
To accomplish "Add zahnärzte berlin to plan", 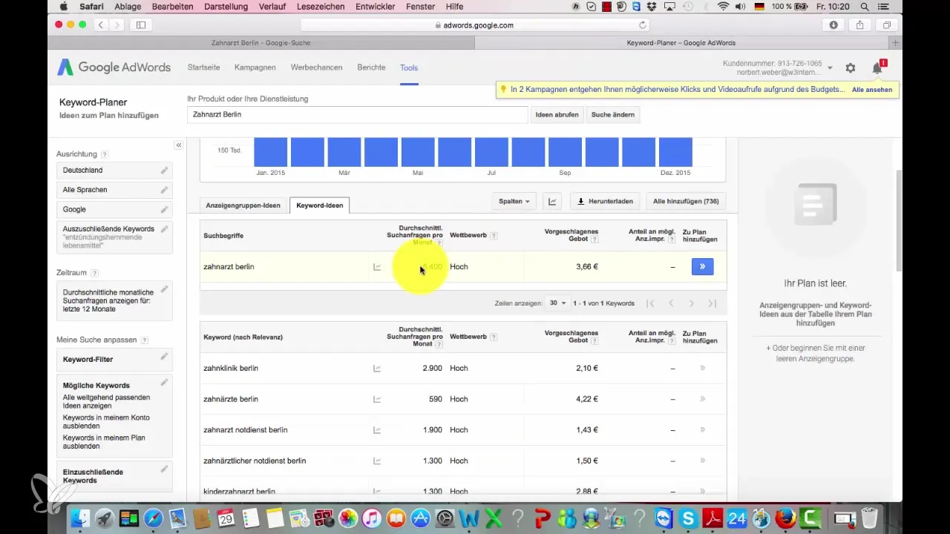I will (702, 399).
